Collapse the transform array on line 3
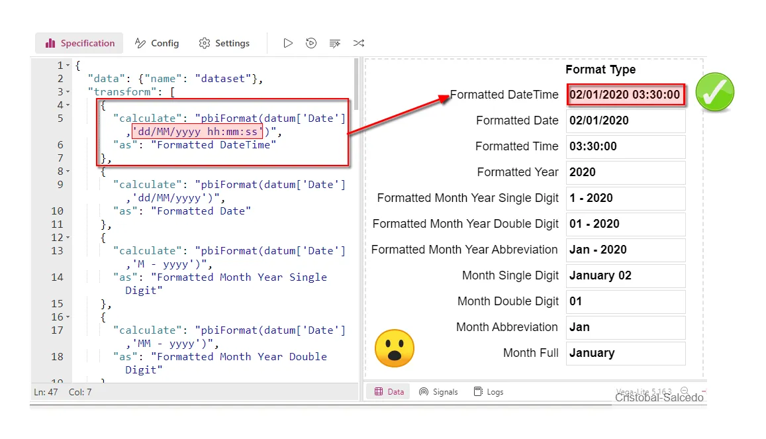766x439 pixels. coord(68,92)
